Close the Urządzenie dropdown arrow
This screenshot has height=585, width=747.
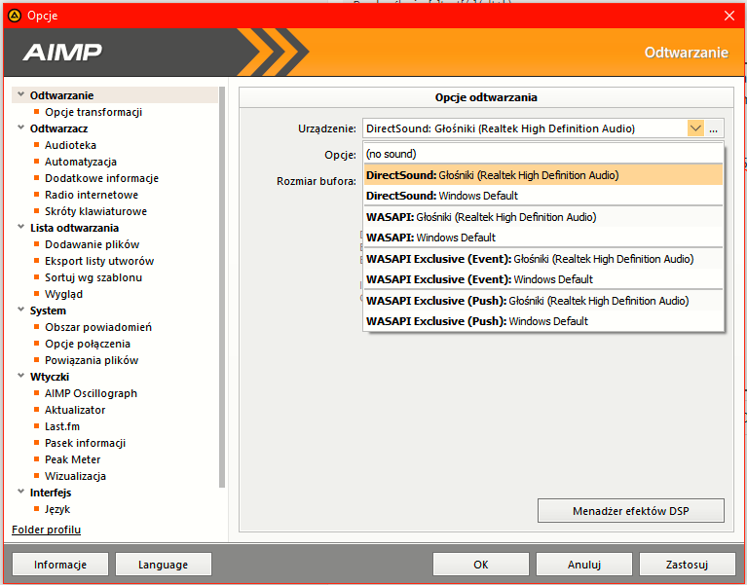click(695, 128)
